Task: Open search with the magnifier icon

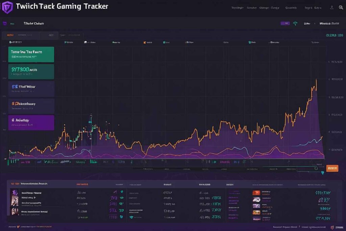Action: (x=340, y=7)
